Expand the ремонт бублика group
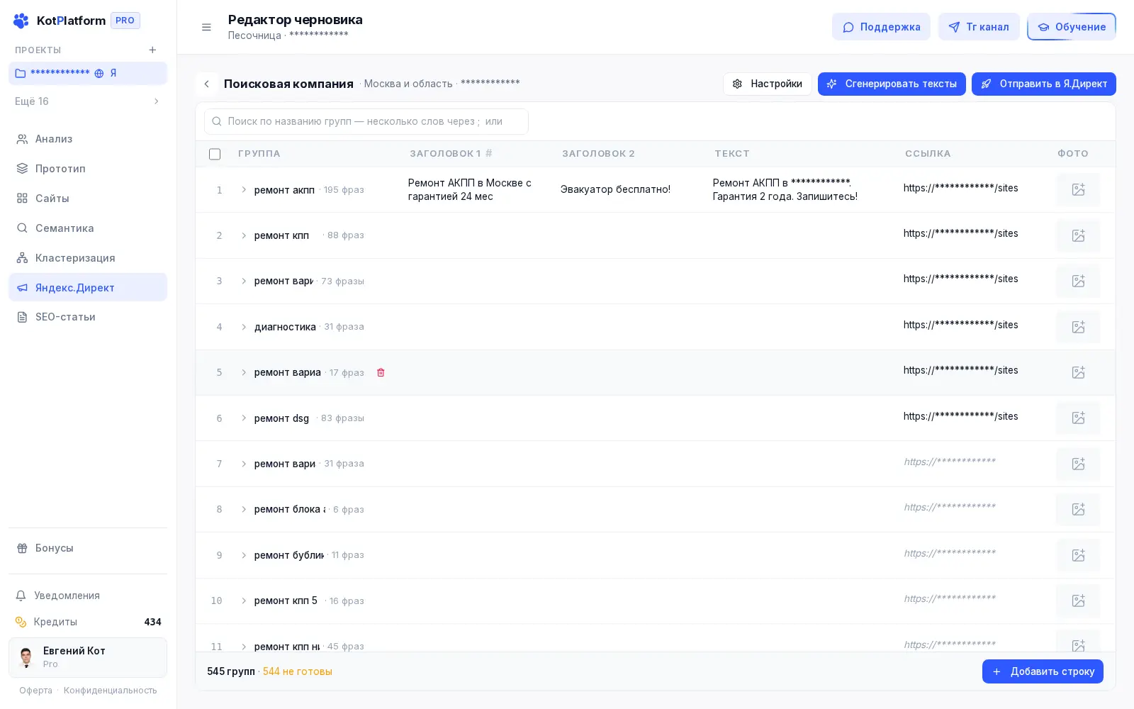This screenshot has width=1134, height=709. 244,555
